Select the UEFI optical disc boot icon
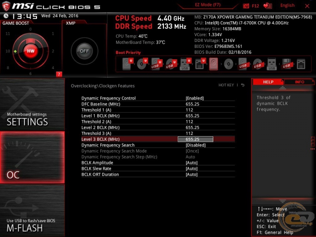This screenshot has width=316, height=237. 142,64
